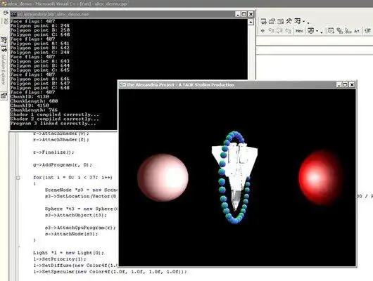Open the Toolbox icon at the bottom of the left strip
Image resolution: width=373 pixels, height=281 pixels.
coord(4,96)
